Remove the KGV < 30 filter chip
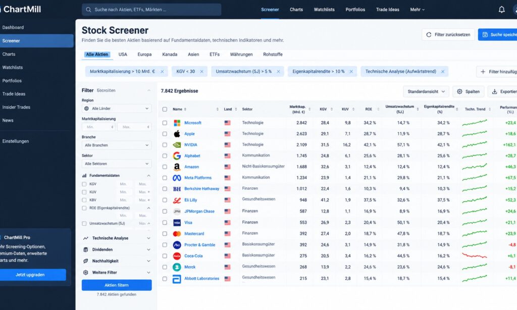 click(202, 72)
